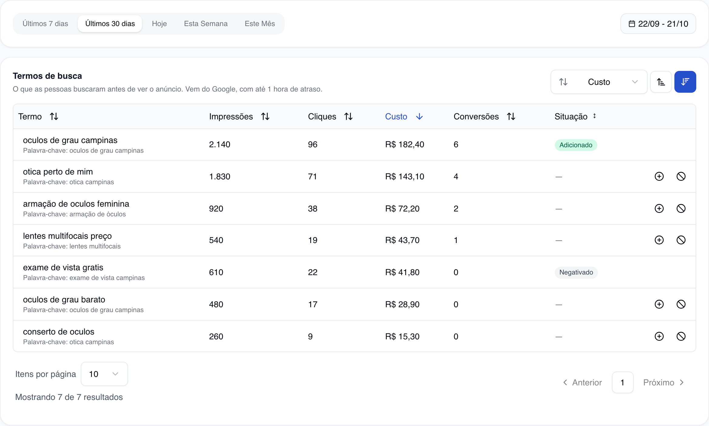Click the term 'exame de vista gratis'
The width and height of the screenshot is (709, 426).
(63, 267)
